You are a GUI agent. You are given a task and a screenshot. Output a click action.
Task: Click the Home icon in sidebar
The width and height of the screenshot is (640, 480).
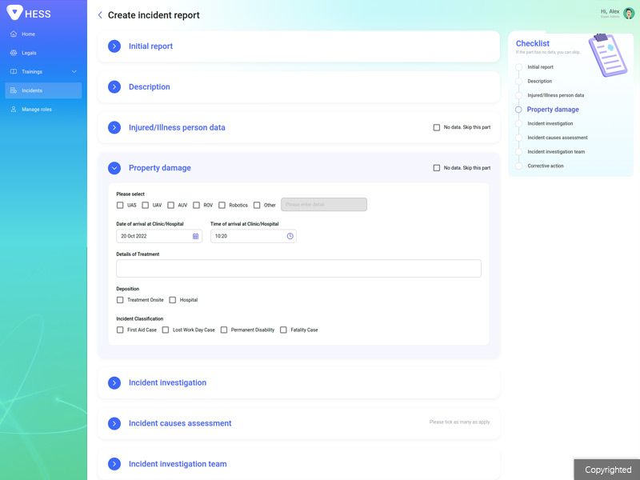14,34
